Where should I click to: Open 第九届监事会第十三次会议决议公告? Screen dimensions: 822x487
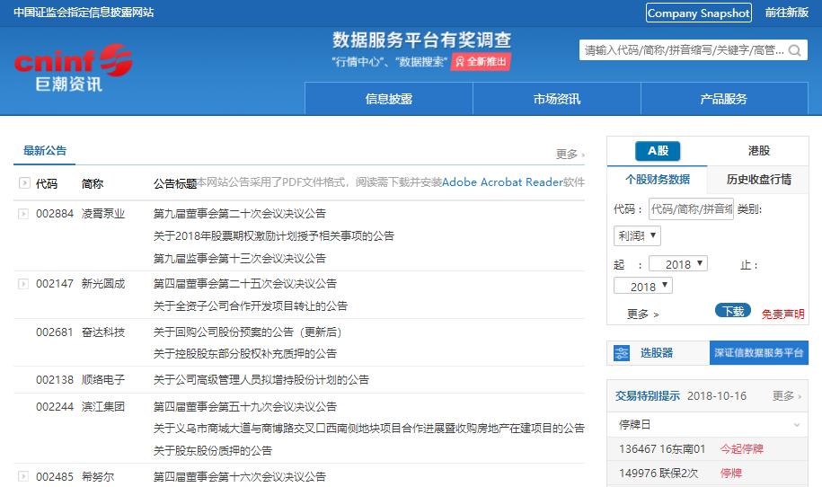pyautogui.click(x=240, y=259)
